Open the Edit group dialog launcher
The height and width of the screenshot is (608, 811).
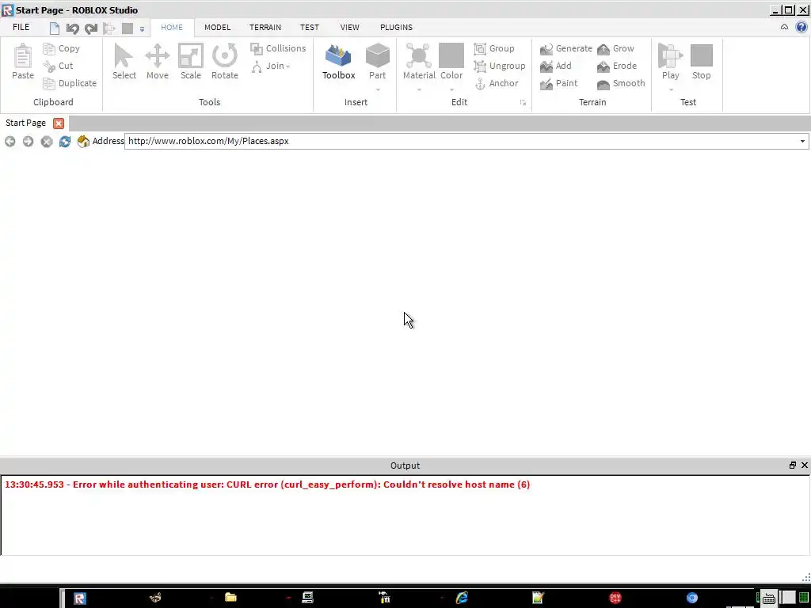pyautogui.click(x=523, y=103)
